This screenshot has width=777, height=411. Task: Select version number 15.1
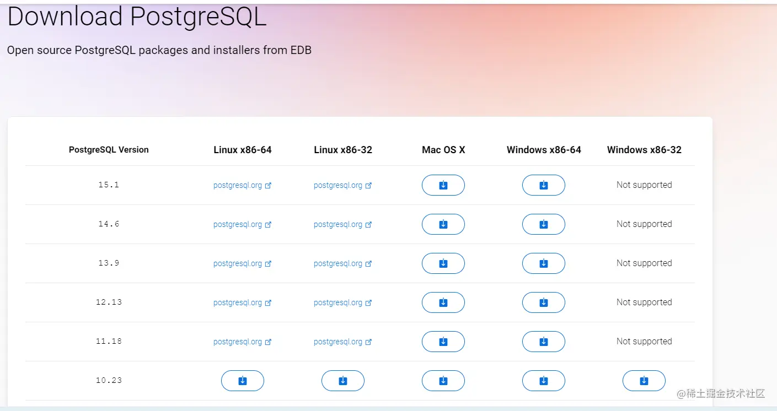click(x=109, y=185)
